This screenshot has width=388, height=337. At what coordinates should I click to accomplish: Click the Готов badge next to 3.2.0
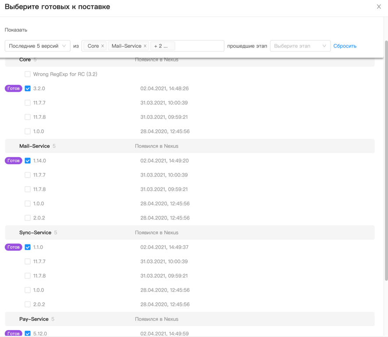(x=14, y=88)
